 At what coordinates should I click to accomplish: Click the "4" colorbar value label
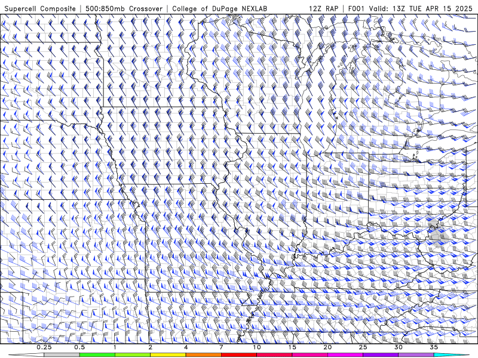[186, 347]
